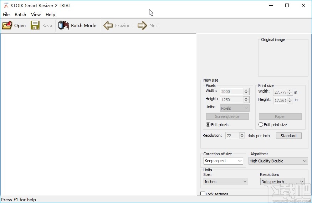The image size is (312, 203).
Task: Enable the Lock settings checkbox
Action: 203,194
